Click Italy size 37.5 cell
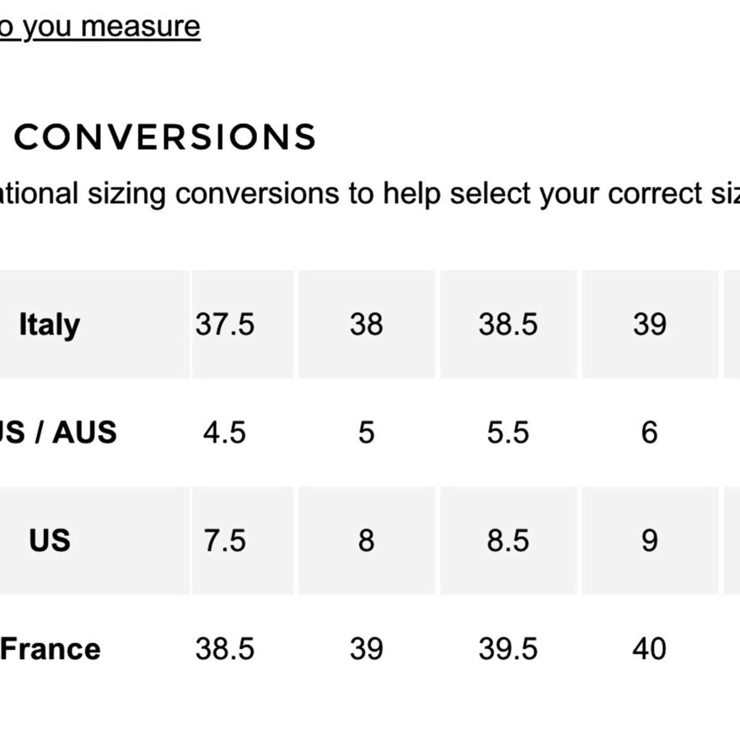The height and width of the screenshot is (740, 740). [x=225, y=325]
